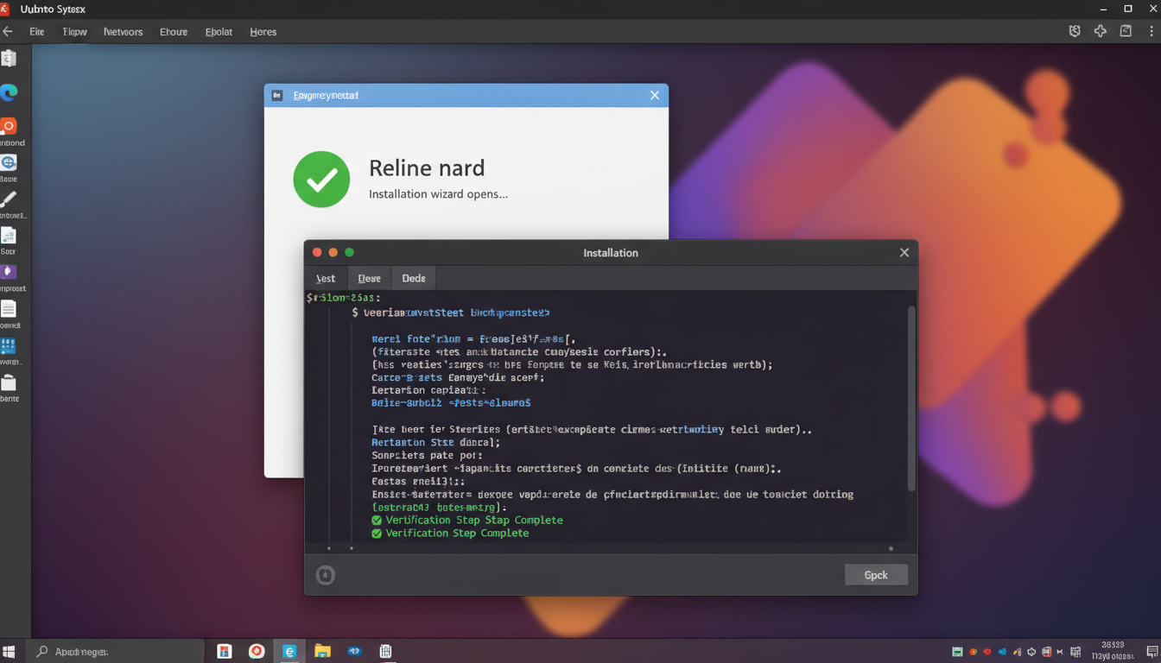
Task: Open the Ebolat menu
Action: click(x=219, y=32)
